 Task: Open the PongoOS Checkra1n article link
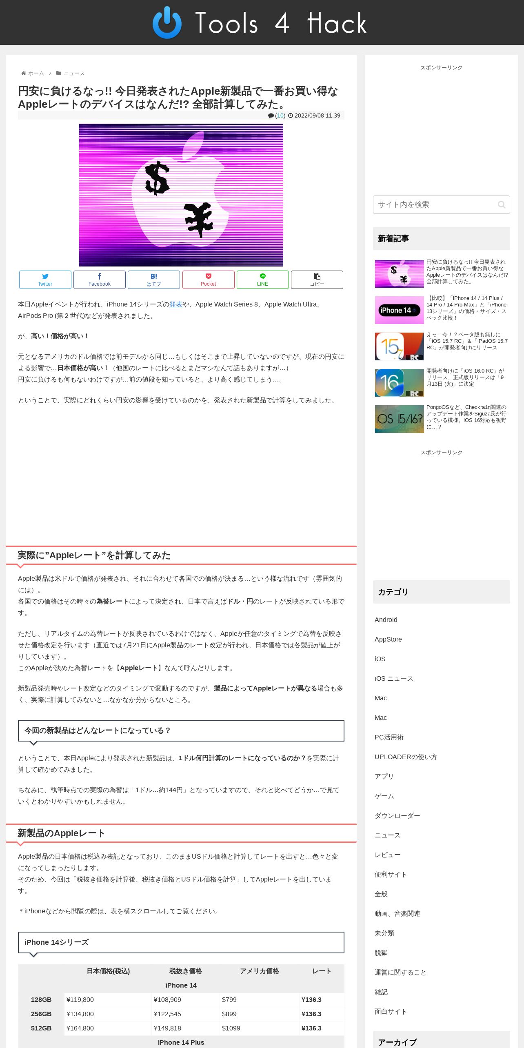click(466, 417)
